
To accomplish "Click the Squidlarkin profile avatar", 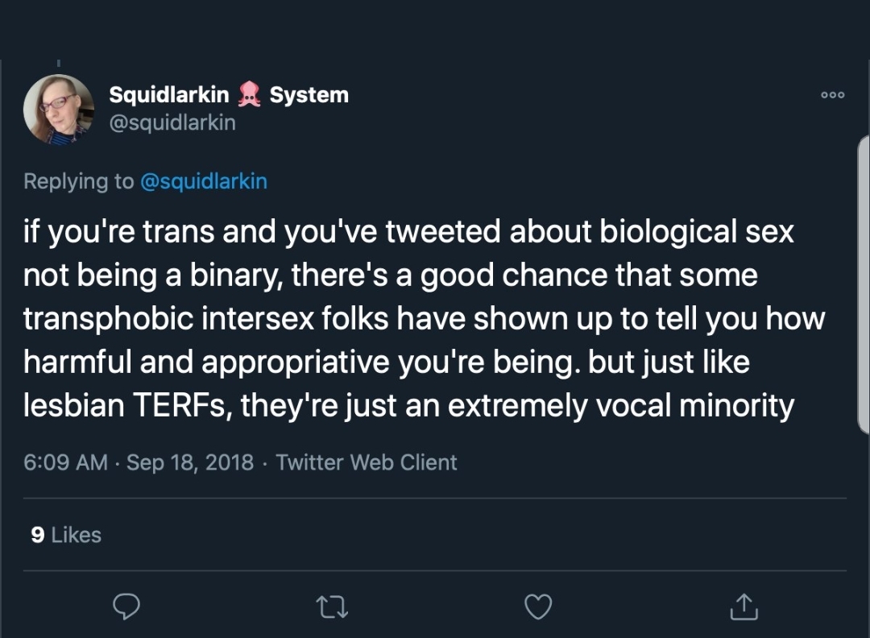I will (59, 110).
